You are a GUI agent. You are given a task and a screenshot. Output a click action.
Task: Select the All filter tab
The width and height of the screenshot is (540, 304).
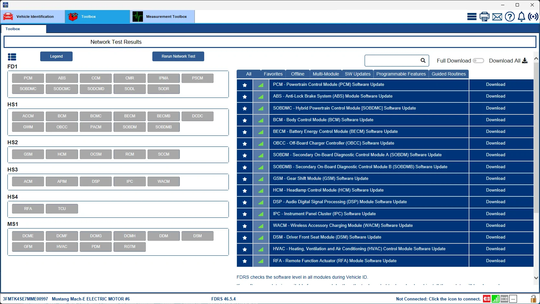click(x=249, y=74)
